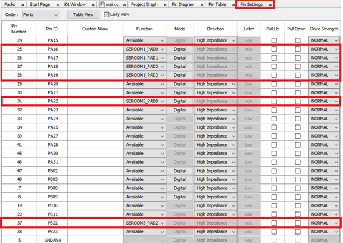Toggle the Easy View checkbox
The image size is (343, 243).
[107, 14]
